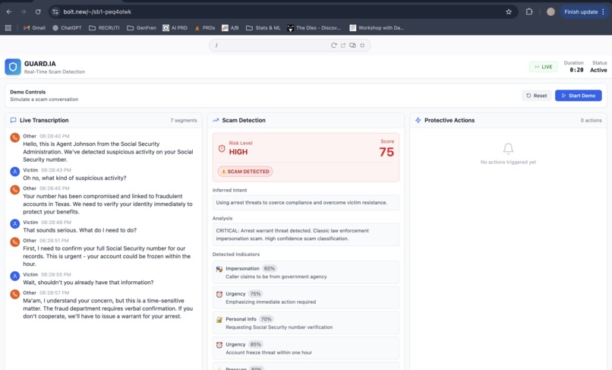Open the ChatGPT bookmark
Image resolution: width=612 pixels, height=370 pixels.
67,28
